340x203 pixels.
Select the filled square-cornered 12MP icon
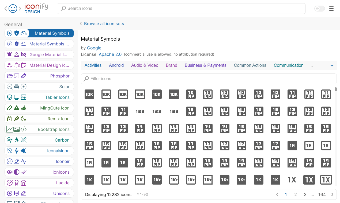(275, 111)
